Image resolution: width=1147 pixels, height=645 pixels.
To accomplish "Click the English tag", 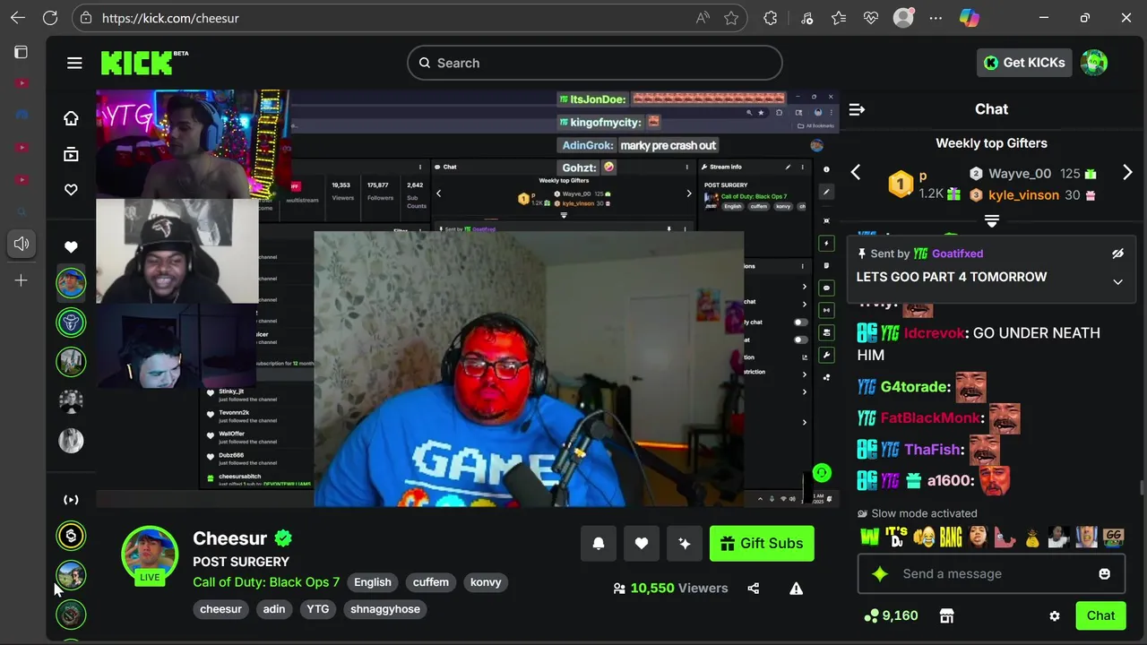I will 373,582.
